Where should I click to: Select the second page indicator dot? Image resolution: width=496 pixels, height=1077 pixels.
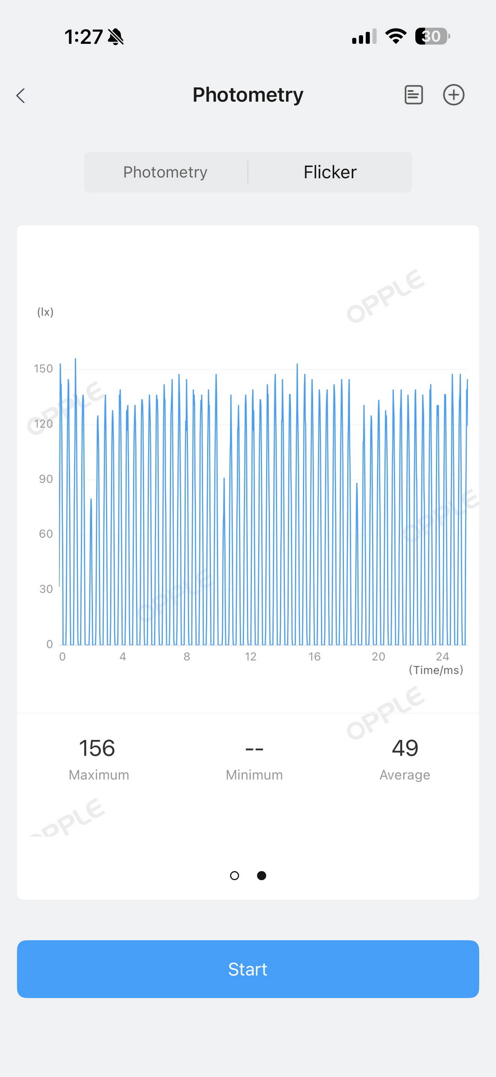pos(261,876)
